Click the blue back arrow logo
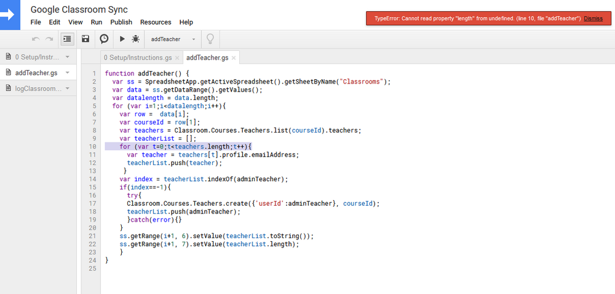Viewport: 615px width, 294px height. [x=10, y=15]
